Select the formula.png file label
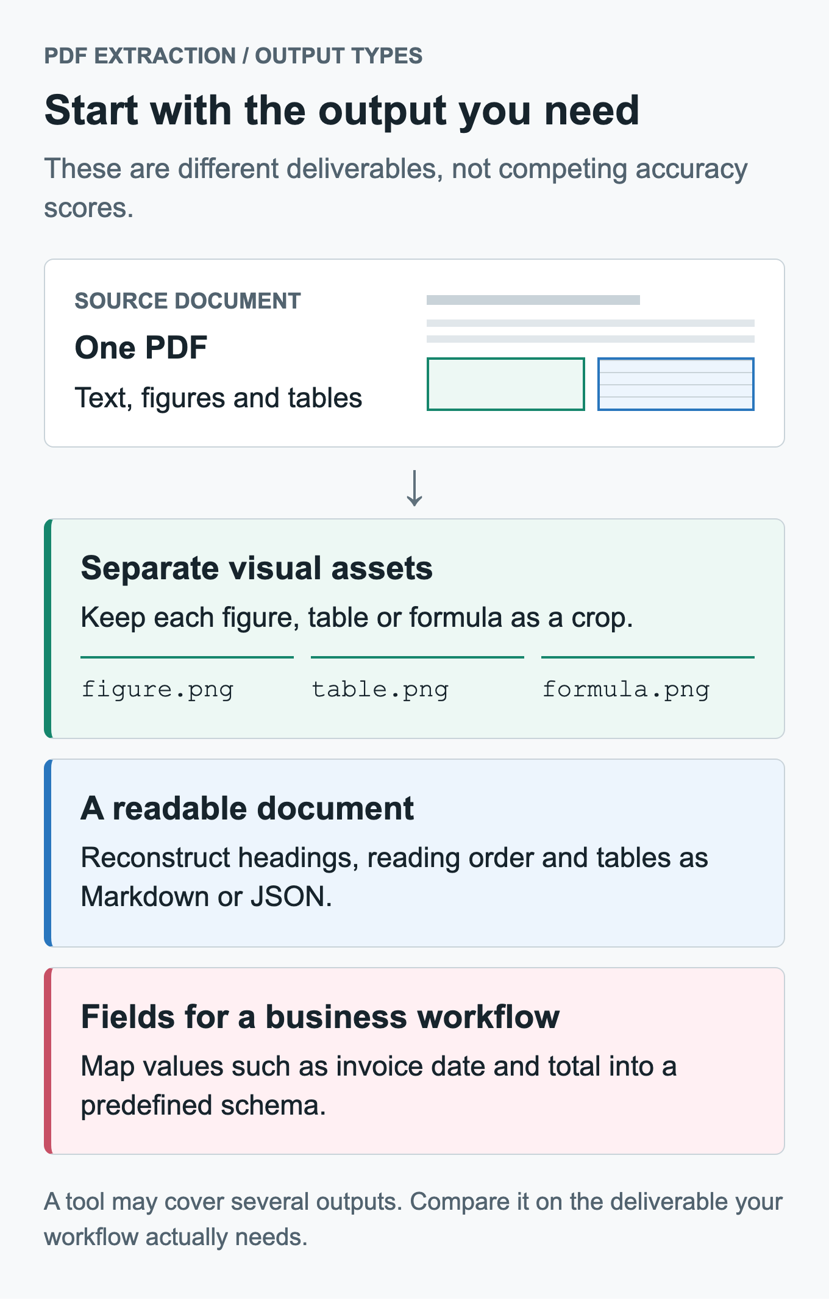829x1300 pixels. [x=626, y=690]
